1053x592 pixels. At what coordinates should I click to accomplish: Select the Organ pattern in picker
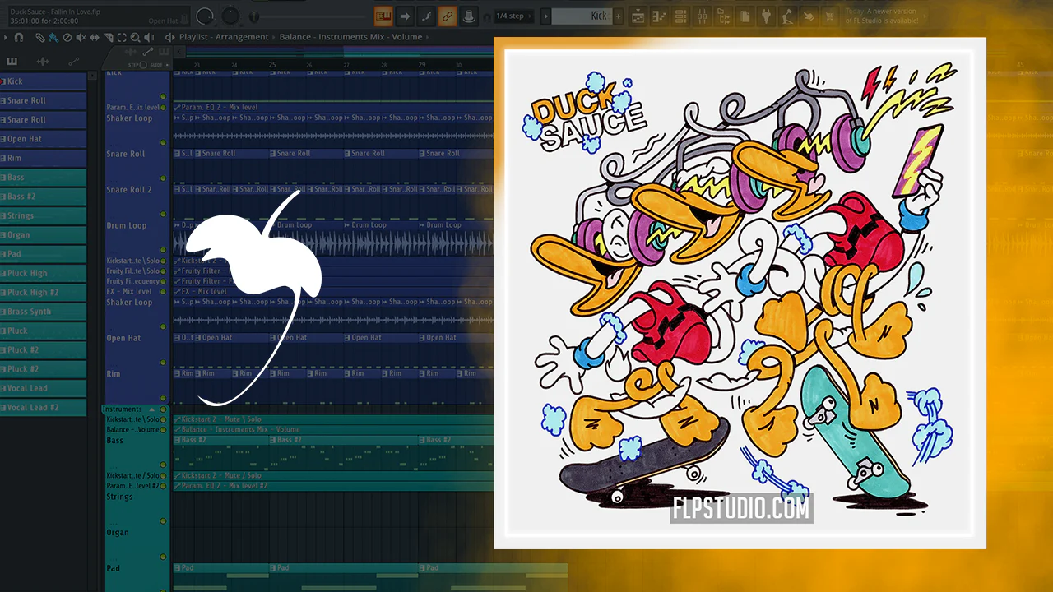[x=43, y=235]
